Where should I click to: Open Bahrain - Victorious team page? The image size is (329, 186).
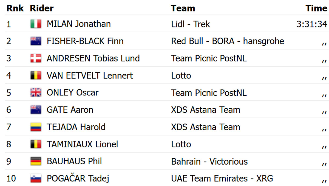coord(209,161)
